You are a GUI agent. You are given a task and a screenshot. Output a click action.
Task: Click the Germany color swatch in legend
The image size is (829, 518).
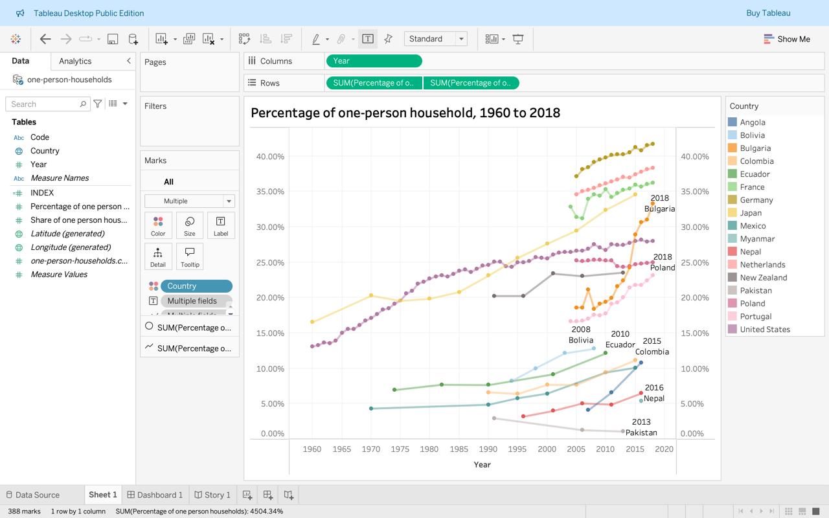tap(732, 200)
